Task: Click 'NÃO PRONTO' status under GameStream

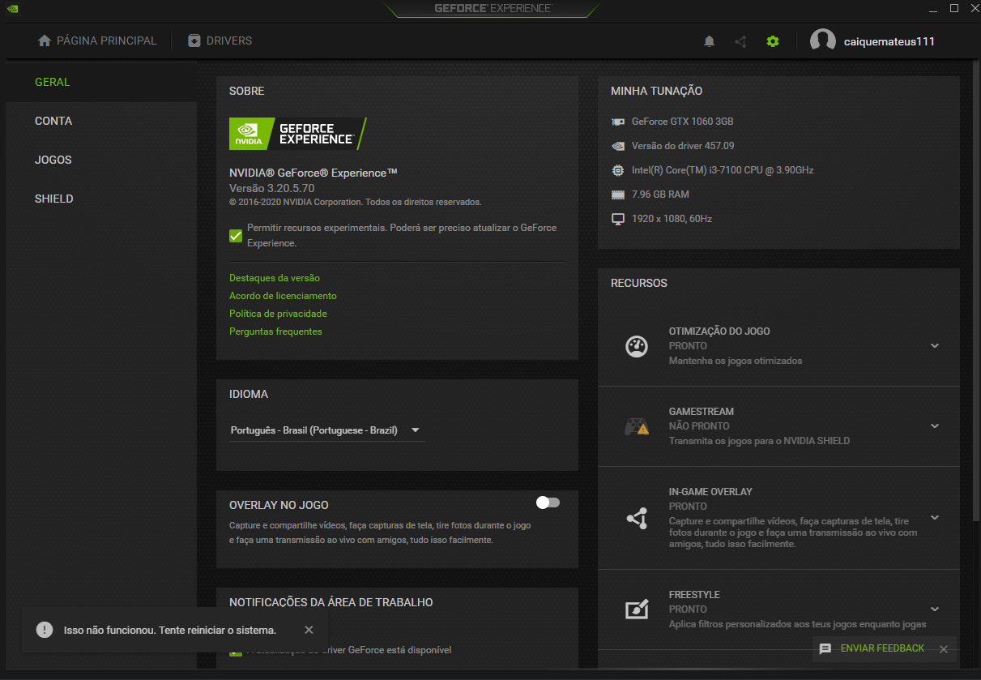Action: pos(699,426)
